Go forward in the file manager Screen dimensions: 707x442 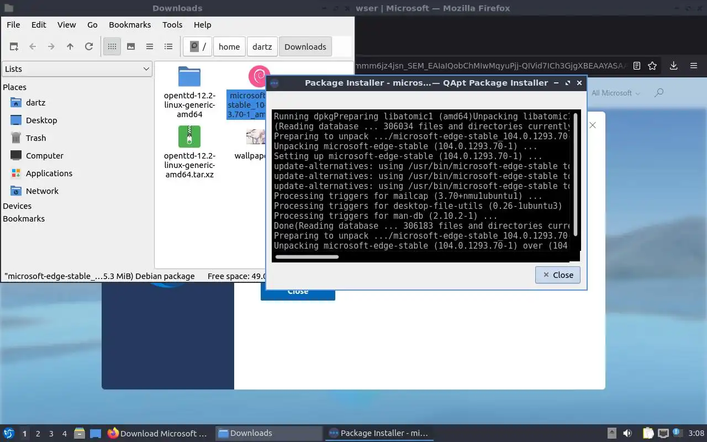click(51, 47)
